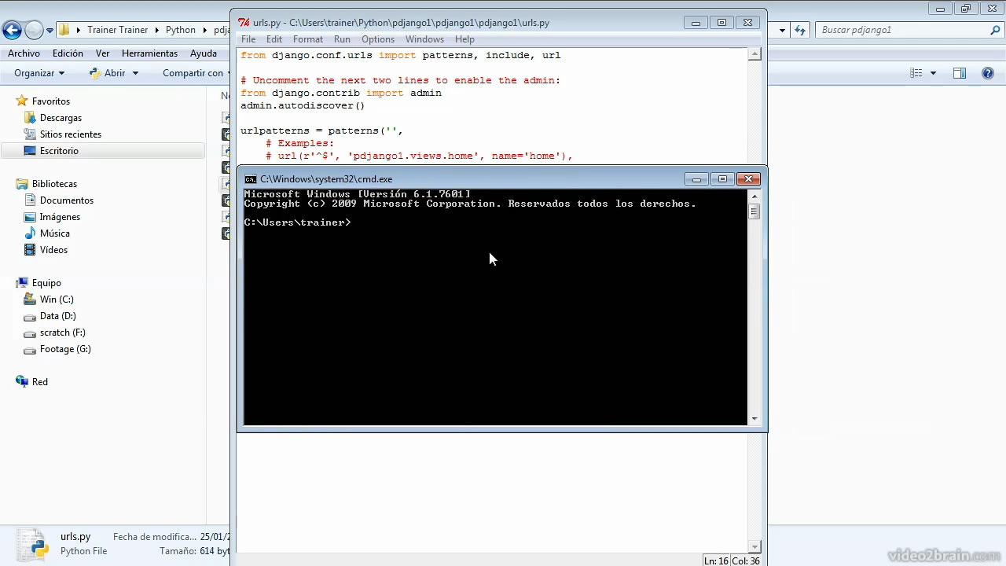This screenshot has width=1006, height=566.
Task: Open the Footage (G:) drive
Action: (65, 349)
